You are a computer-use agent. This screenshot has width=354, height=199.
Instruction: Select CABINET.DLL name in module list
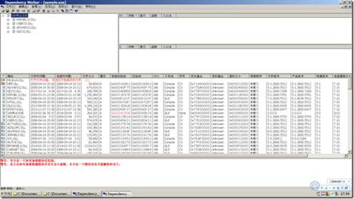[16, 149]
